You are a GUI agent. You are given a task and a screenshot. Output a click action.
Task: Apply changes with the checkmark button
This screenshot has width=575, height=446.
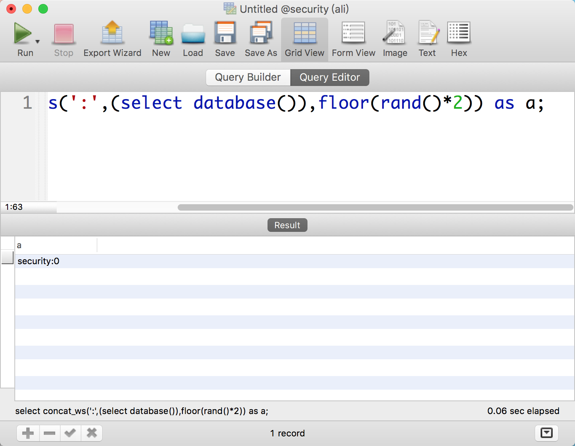(x=70, y=433)
